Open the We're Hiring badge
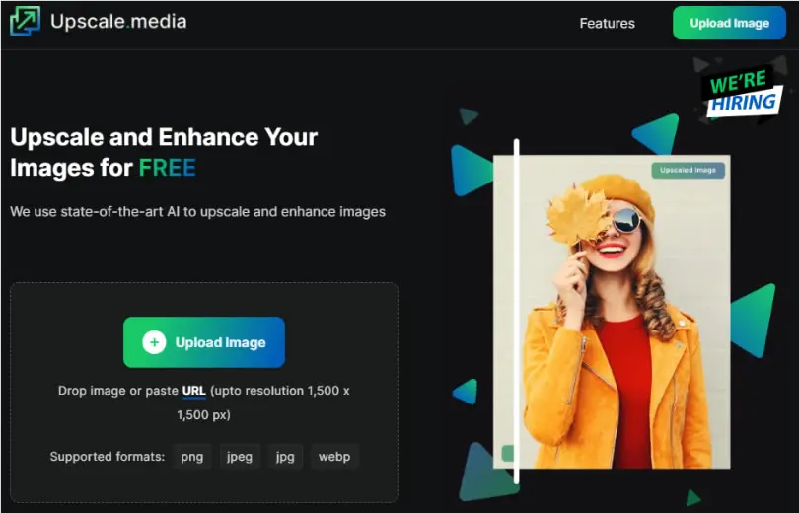 pos(743,92)
